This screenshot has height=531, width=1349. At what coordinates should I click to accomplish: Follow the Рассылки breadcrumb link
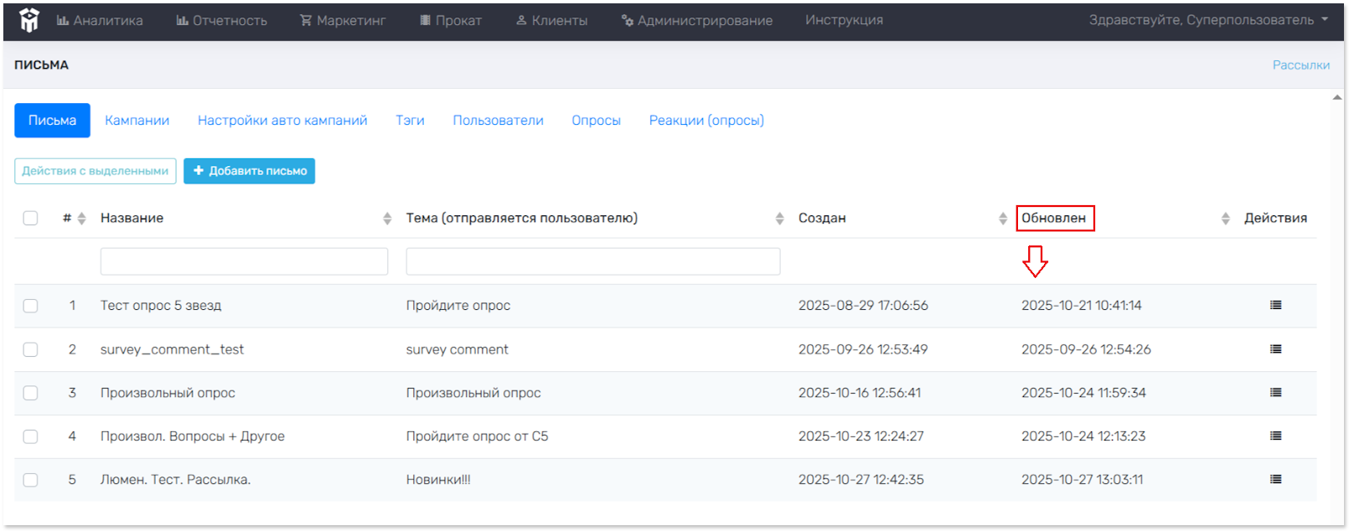tap(1300, 65)
